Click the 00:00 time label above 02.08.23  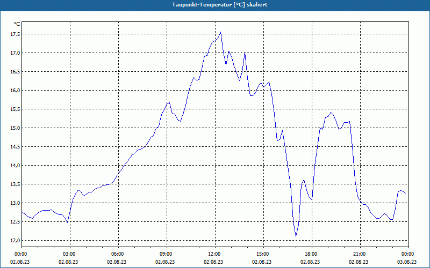tap(20, 254)
